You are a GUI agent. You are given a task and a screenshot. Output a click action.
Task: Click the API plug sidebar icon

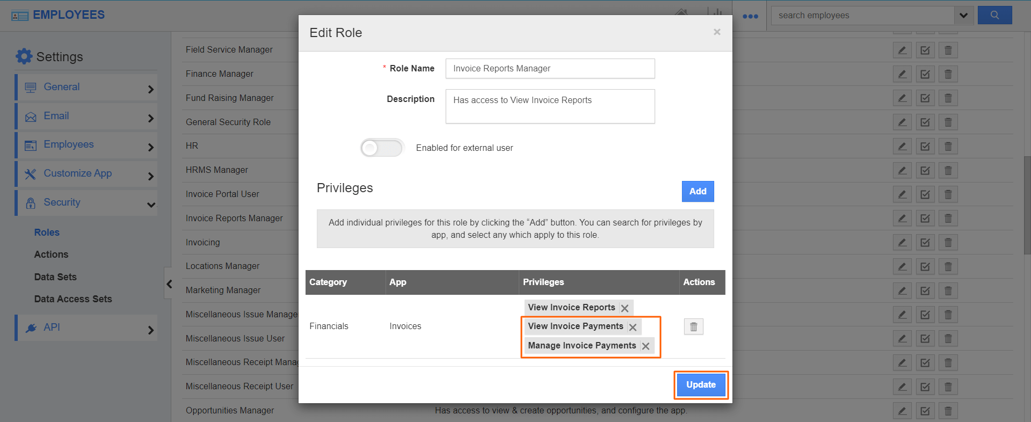point(31,328)
